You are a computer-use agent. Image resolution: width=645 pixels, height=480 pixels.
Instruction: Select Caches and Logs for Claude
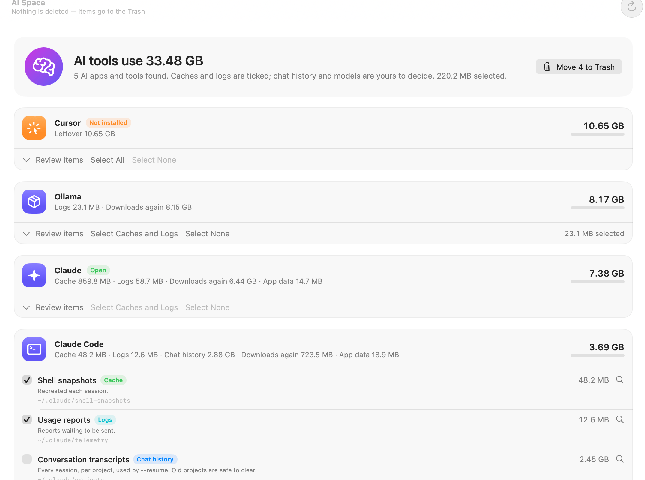coord(134,307)
